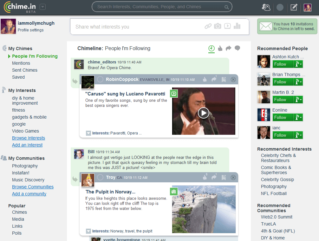This screenshot has width=319, height=241.
Task: Like RobinCoppock's Caruso chime
Action: [205, 79]
